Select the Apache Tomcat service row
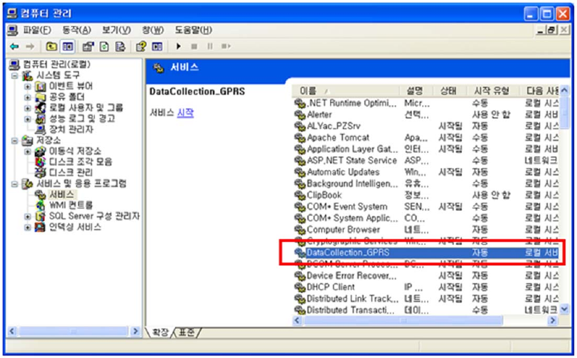This screenshot has height=358, width=577. (427, 138)
